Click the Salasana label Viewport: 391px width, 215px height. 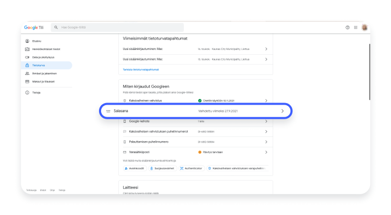point(121,111)
